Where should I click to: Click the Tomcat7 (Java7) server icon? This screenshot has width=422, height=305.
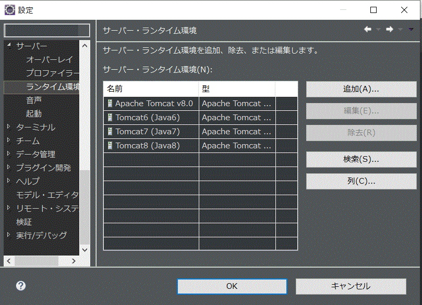(x=110, y=131)
